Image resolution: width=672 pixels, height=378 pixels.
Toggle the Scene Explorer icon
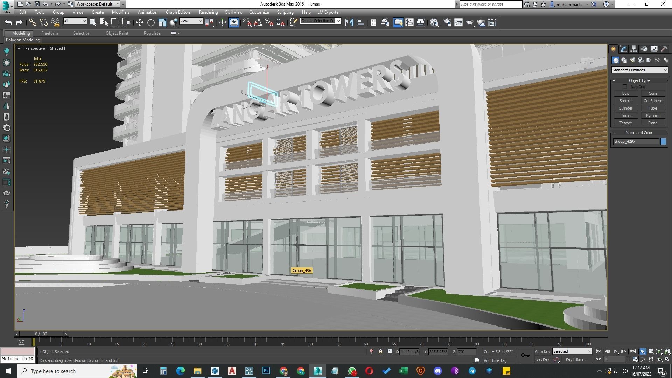[x=373, y=22]
